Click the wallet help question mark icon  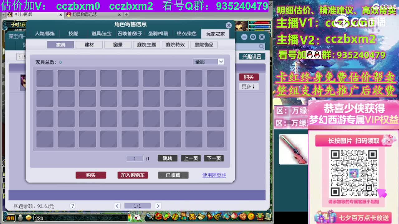click(73, 206)
